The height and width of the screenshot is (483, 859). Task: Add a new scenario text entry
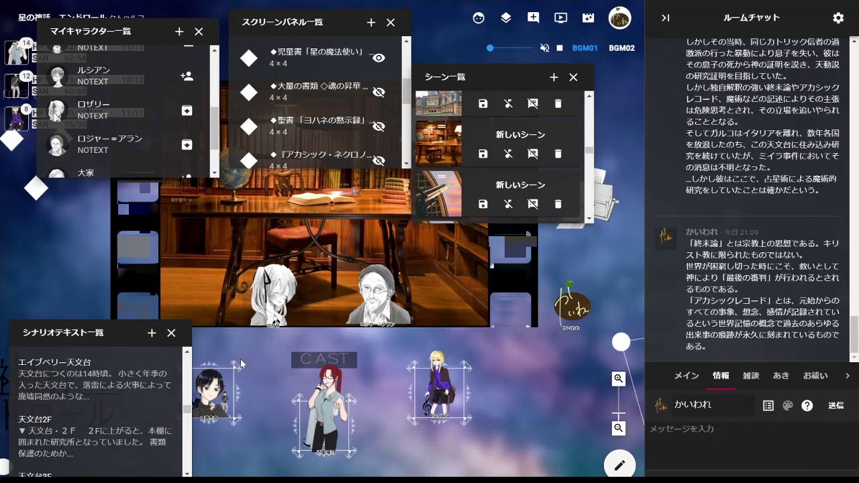pos(152,333)
